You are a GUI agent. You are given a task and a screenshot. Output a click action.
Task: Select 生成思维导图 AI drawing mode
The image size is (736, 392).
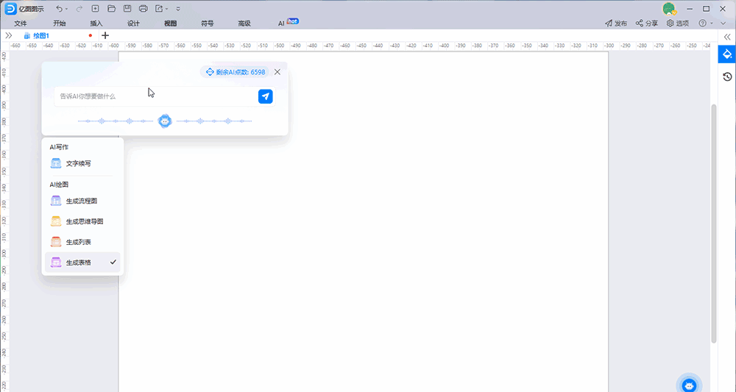coord(84,221)
